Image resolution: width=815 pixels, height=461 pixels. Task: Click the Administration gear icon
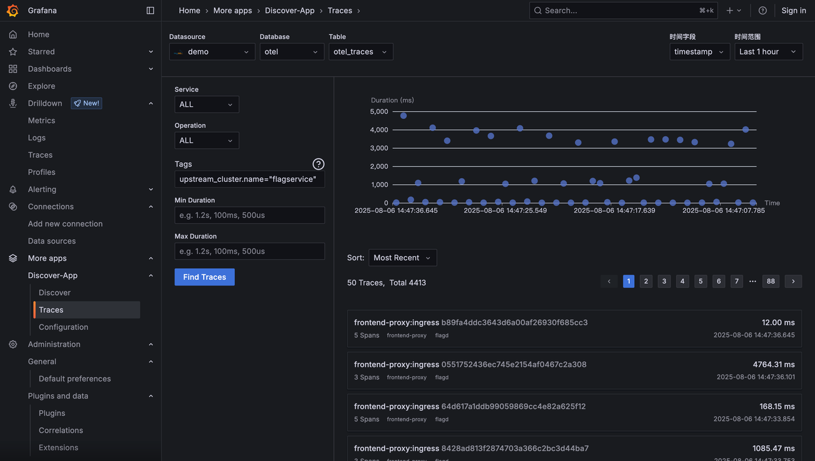[x=13, y=344]
